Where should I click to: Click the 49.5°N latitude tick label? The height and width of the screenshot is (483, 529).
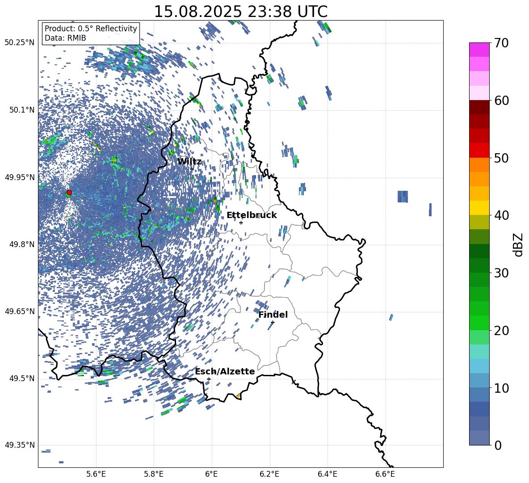coord(21,378)
